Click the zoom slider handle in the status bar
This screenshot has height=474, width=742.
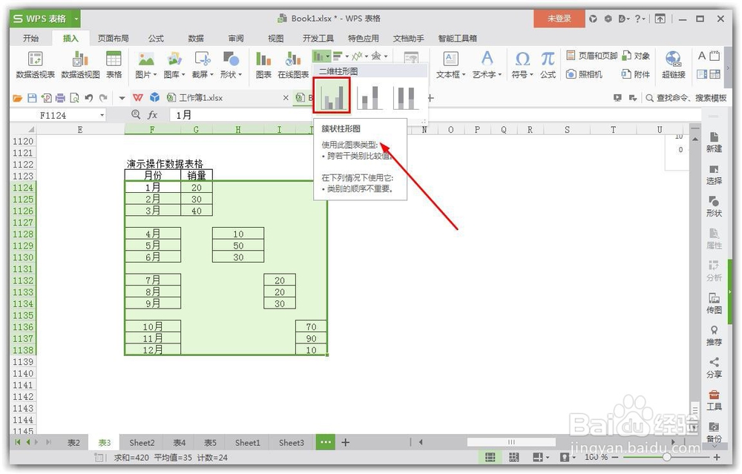click(667, 457)
